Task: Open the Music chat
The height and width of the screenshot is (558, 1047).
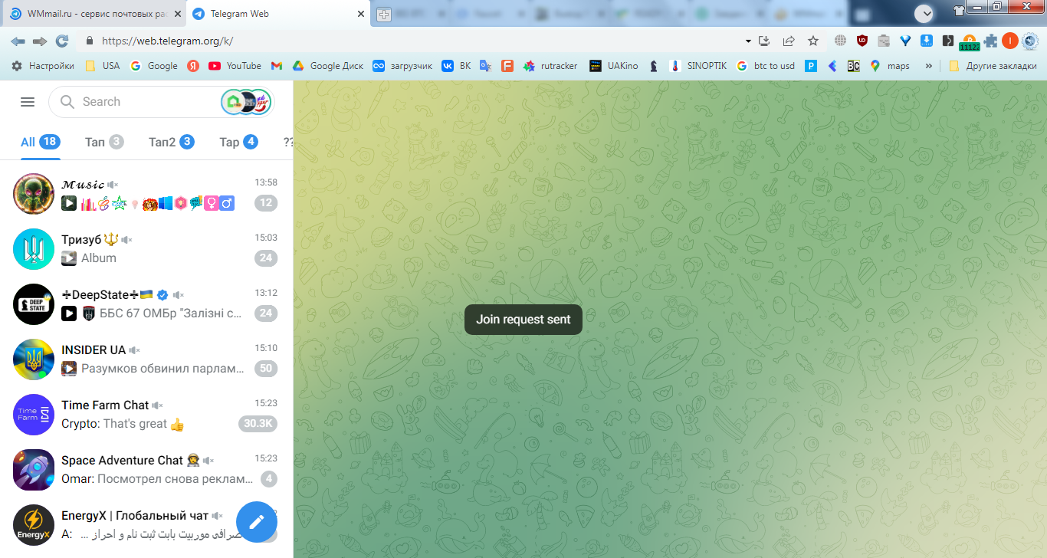Action: click(146, 193)
